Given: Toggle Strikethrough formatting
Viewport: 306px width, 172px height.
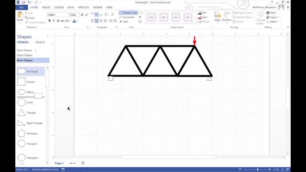Looking at the screenshot, I should pos(62,21).
